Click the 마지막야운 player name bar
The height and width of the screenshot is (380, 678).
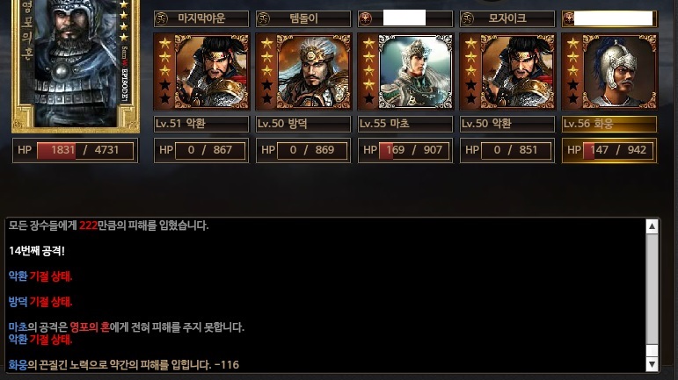click(201, 18)
